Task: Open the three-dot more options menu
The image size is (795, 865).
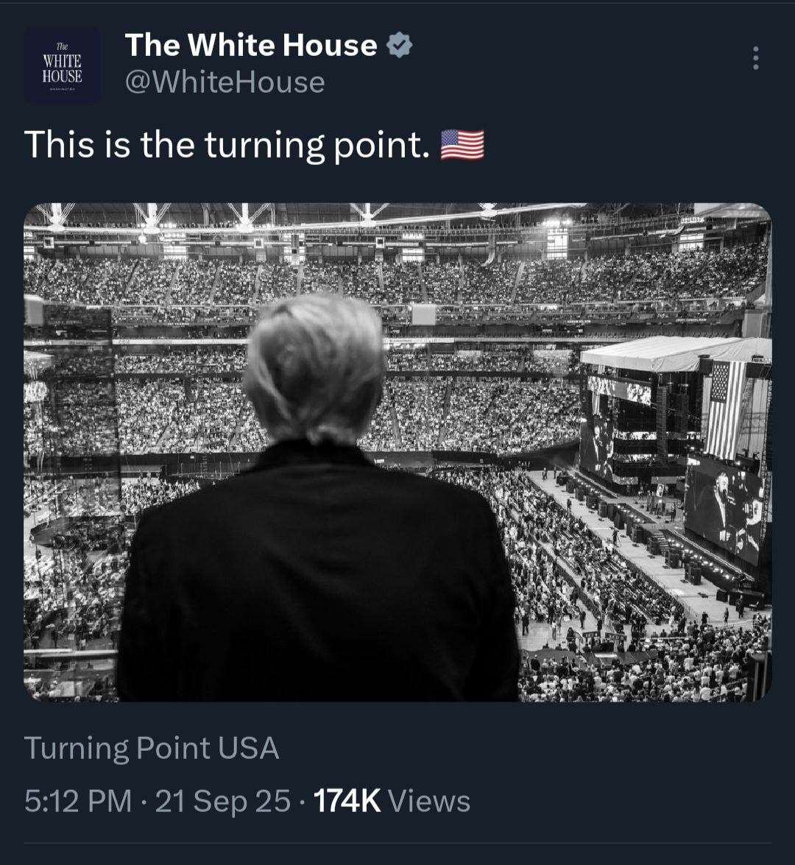Action: pos(755,58)
